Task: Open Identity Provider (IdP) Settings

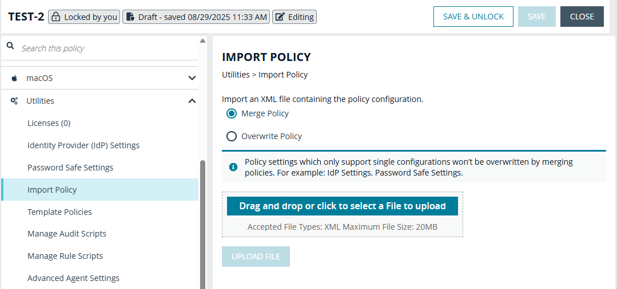Action: pyautogui.click(x=83, y=145)
